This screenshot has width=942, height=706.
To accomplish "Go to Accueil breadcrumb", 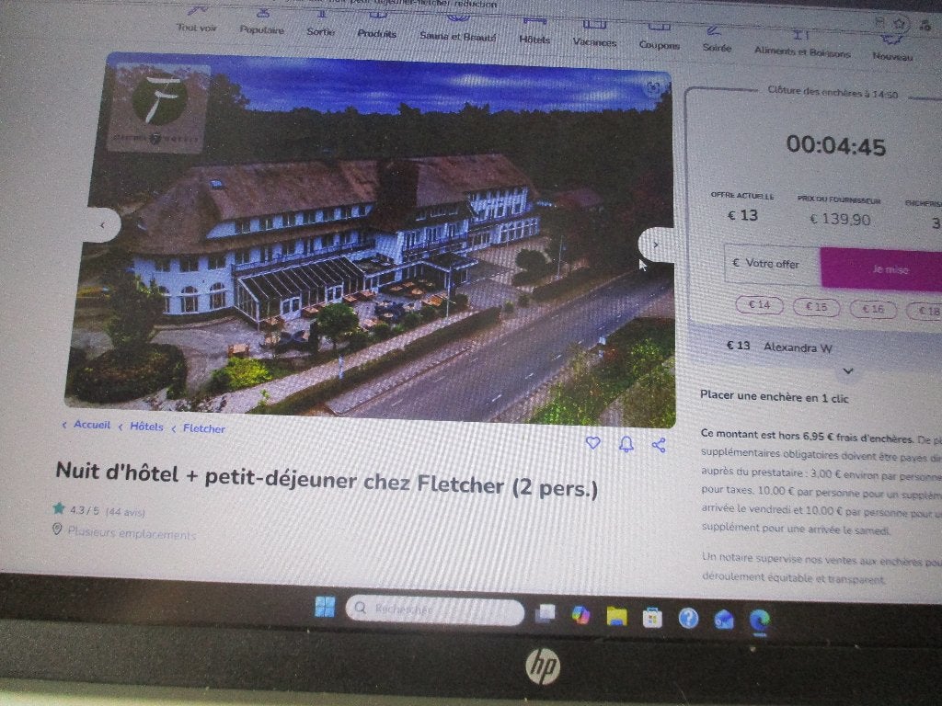I will tap(91, 425).
